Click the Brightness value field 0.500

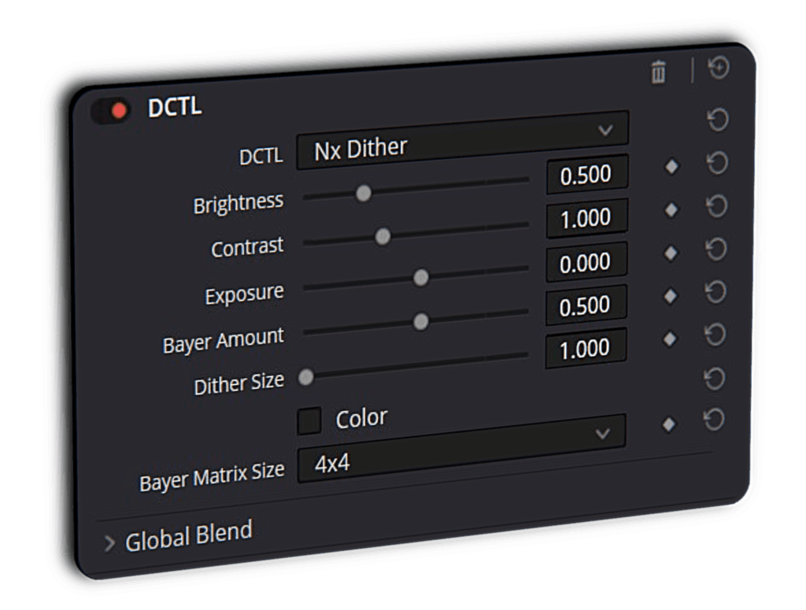[587, 174]
